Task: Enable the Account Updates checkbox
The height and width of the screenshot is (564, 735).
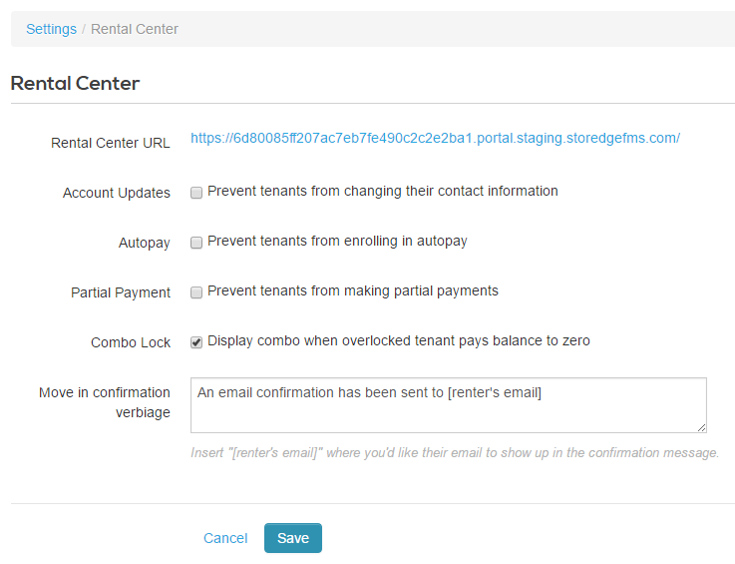Action: pos(196,193)
